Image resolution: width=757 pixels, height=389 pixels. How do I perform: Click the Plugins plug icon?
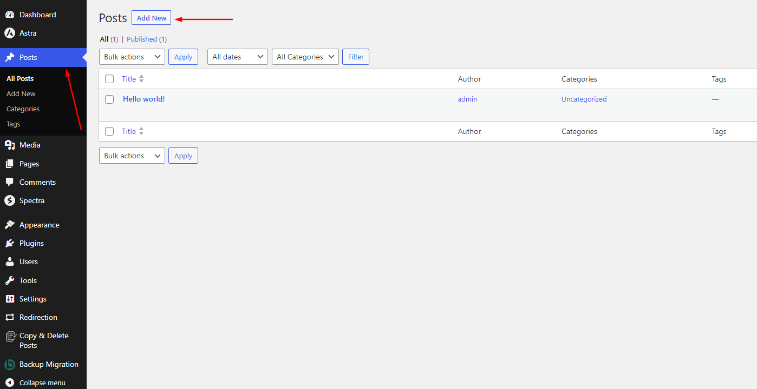pyautogui.click(x=10, y=243)
